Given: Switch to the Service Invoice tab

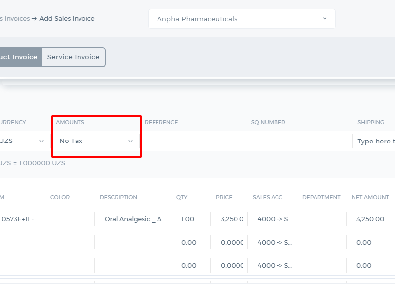Looking at the screenshot, I should coord(74,57).
